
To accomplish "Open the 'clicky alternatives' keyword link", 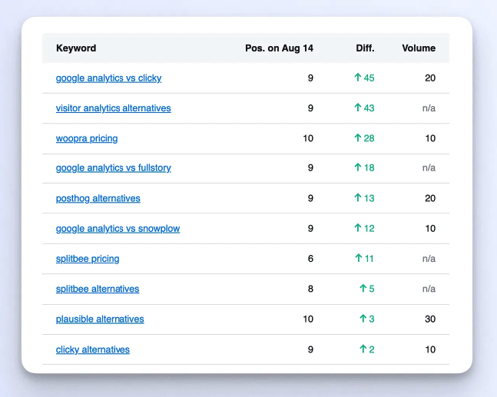I will coord(93,349).
